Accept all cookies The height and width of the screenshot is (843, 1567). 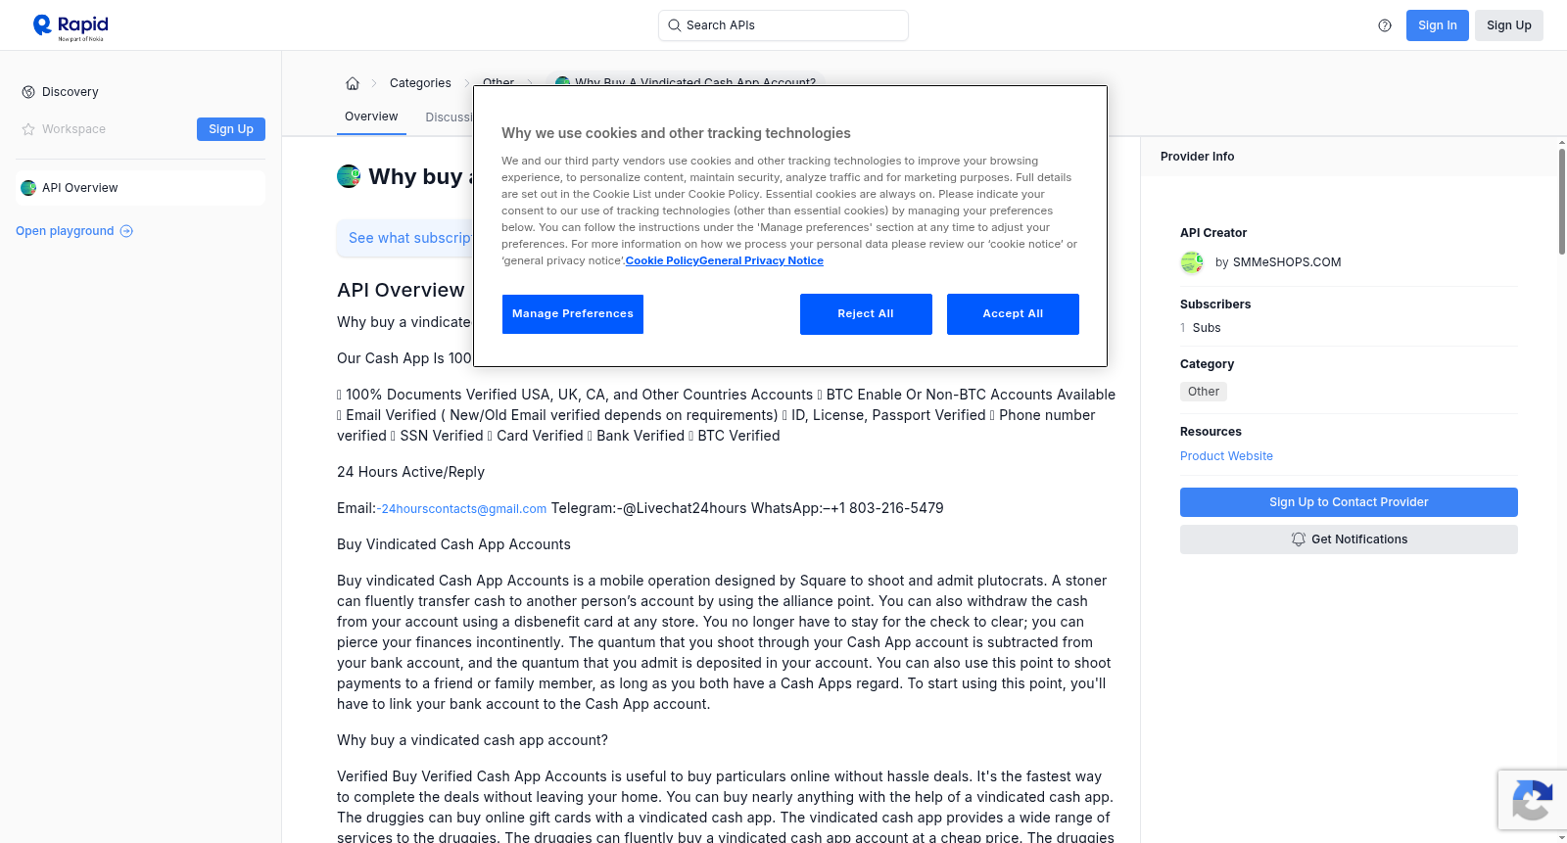pyautogui.click(x=1013, y=314)
